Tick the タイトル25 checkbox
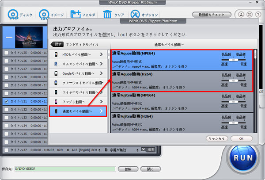This screenshot has width=265, height=180. (6, 53)
